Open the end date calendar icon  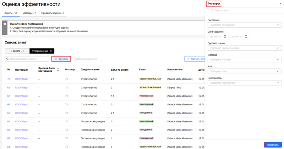(246, 37)
